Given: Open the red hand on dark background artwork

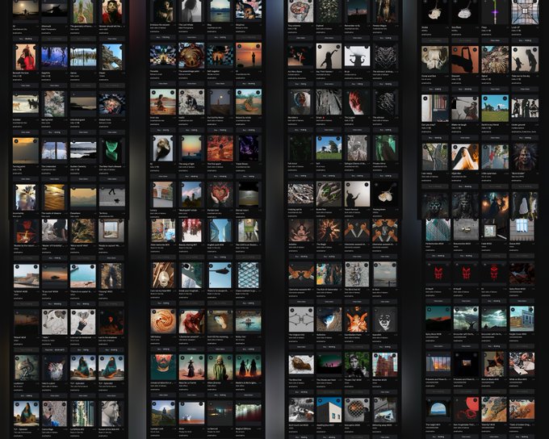Looking at the screenshot, I should click(x=357, y=102).
